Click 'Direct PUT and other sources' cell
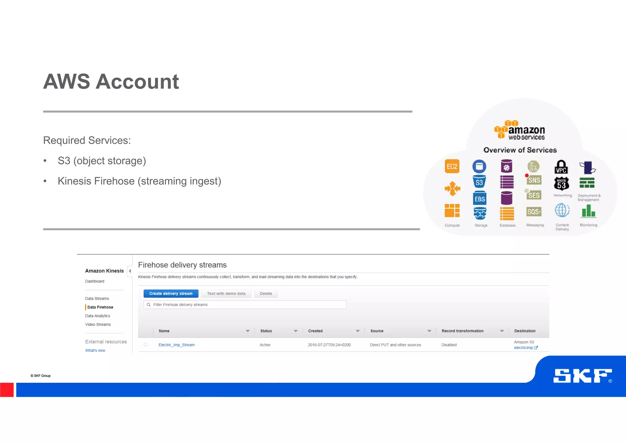Screen dimensions: 626x442 click(395, 345)
